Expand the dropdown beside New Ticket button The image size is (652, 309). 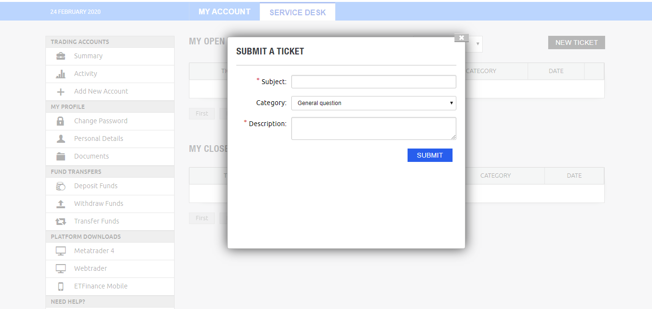(x=477, y=44)
